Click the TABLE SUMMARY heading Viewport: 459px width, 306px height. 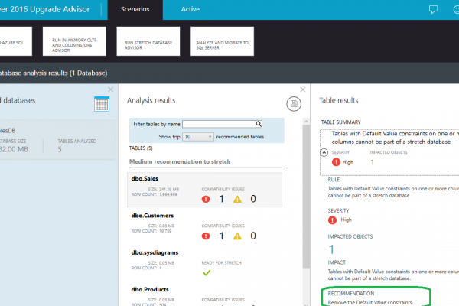(340, 122)
